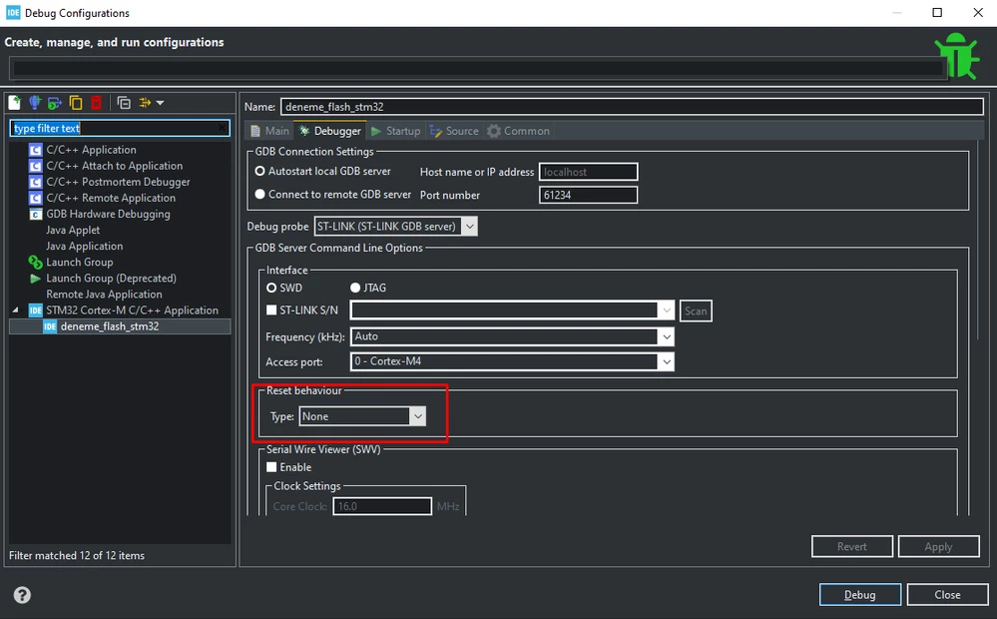Open the Frequency (kHz) dropdown
Viewport: 997px width, 619px height.
click(511, 336)
